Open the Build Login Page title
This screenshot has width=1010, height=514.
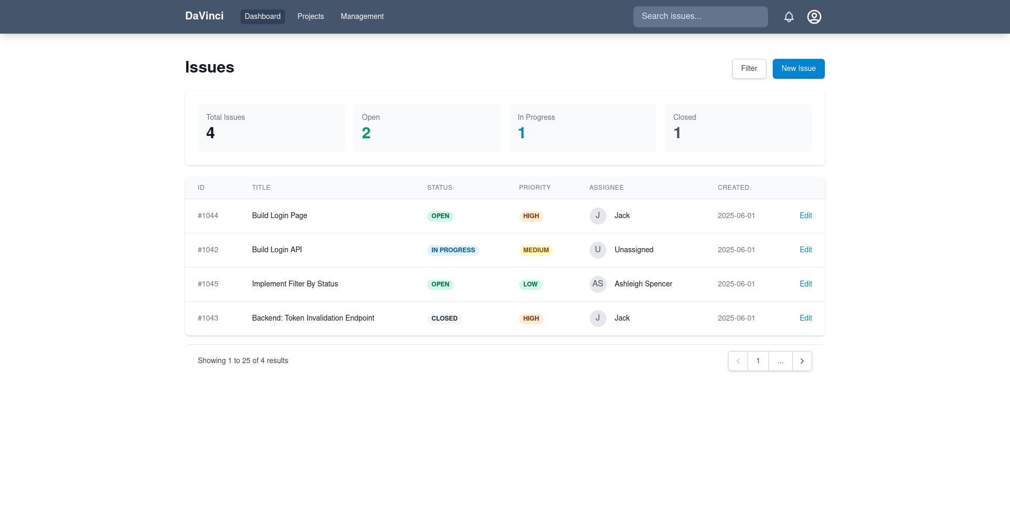(279, 216)
